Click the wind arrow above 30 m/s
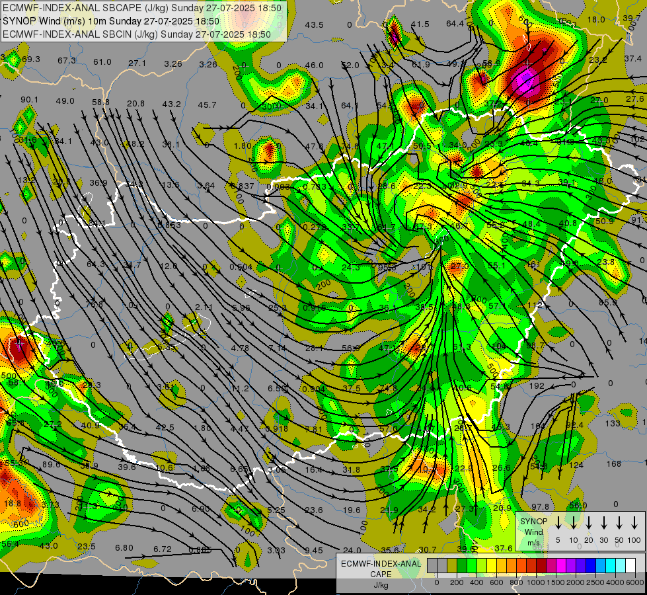 click(603, 523)
